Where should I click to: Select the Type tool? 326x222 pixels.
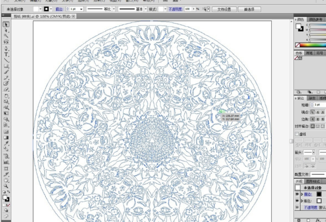[x=6, y=54]
